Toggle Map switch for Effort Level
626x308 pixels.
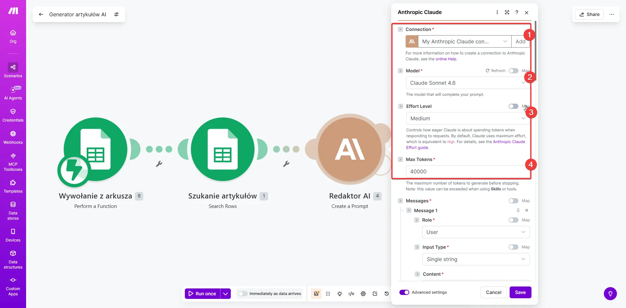pos(514,106)
